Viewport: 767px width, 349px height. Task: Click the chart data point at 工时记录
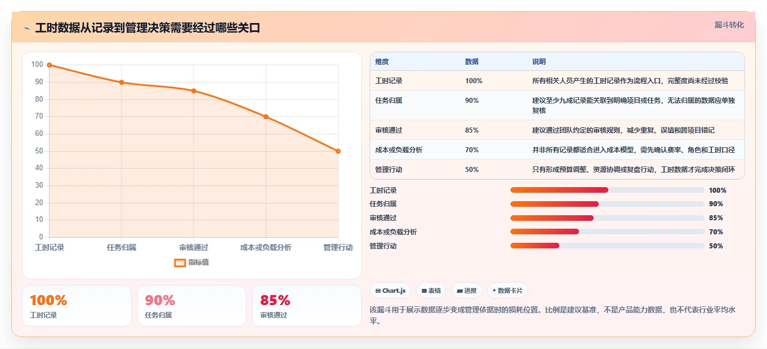50,65
